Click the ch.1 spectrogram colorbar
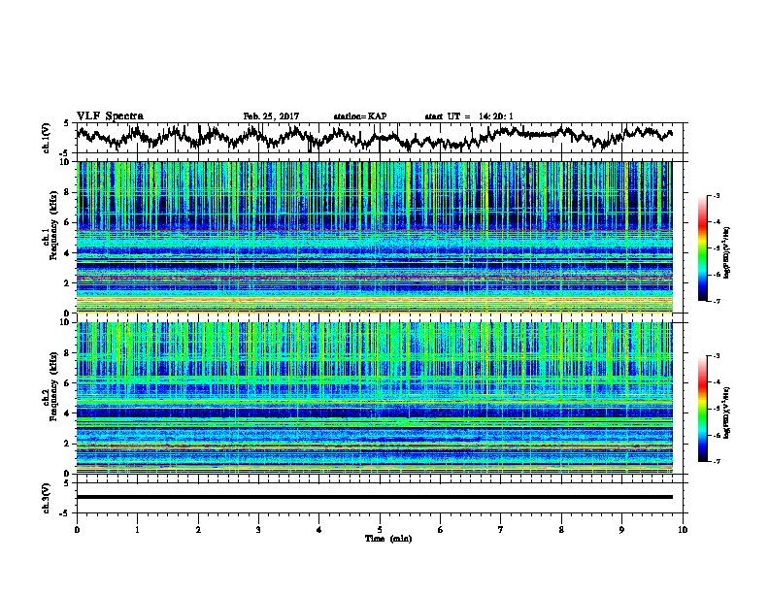The height and width of the screenshot is (594, 769). point(702,248)
